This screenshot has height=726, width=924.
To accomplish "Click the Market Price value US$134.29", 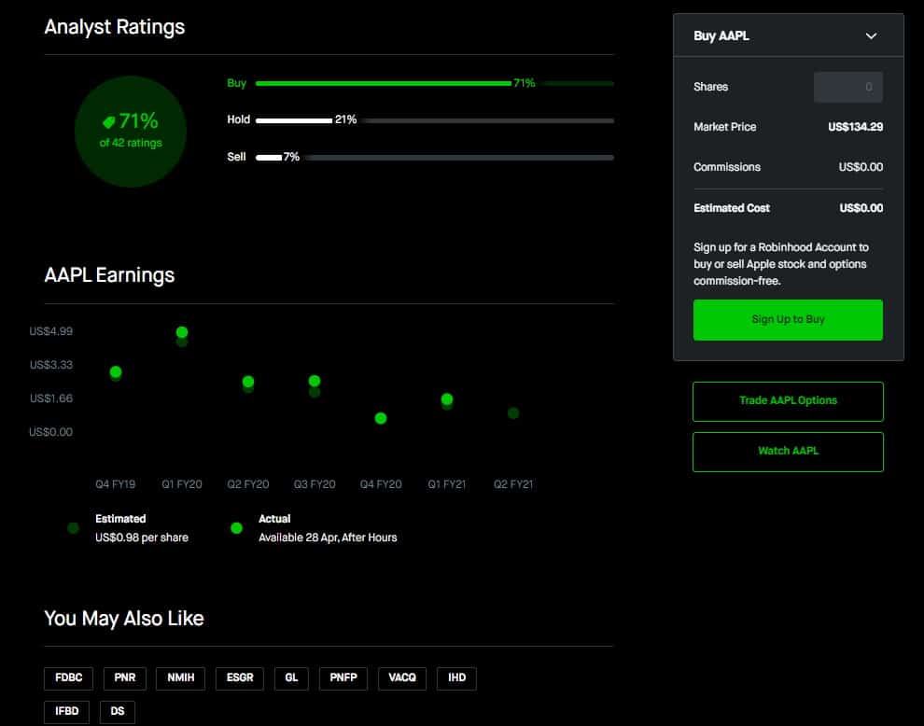I will point(855,127).
